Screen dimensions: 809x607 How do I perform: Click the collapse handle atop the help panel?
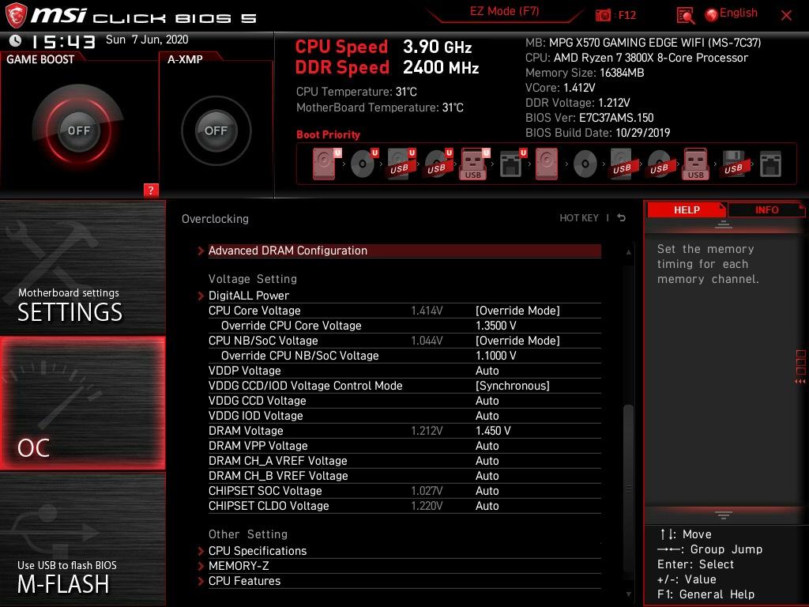[723, 224]
